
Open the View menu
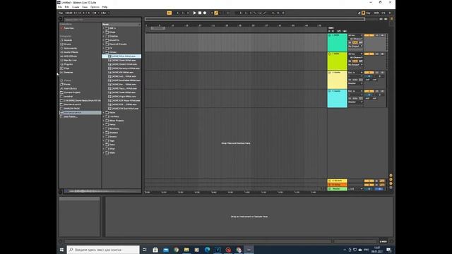tap(85, 7)
